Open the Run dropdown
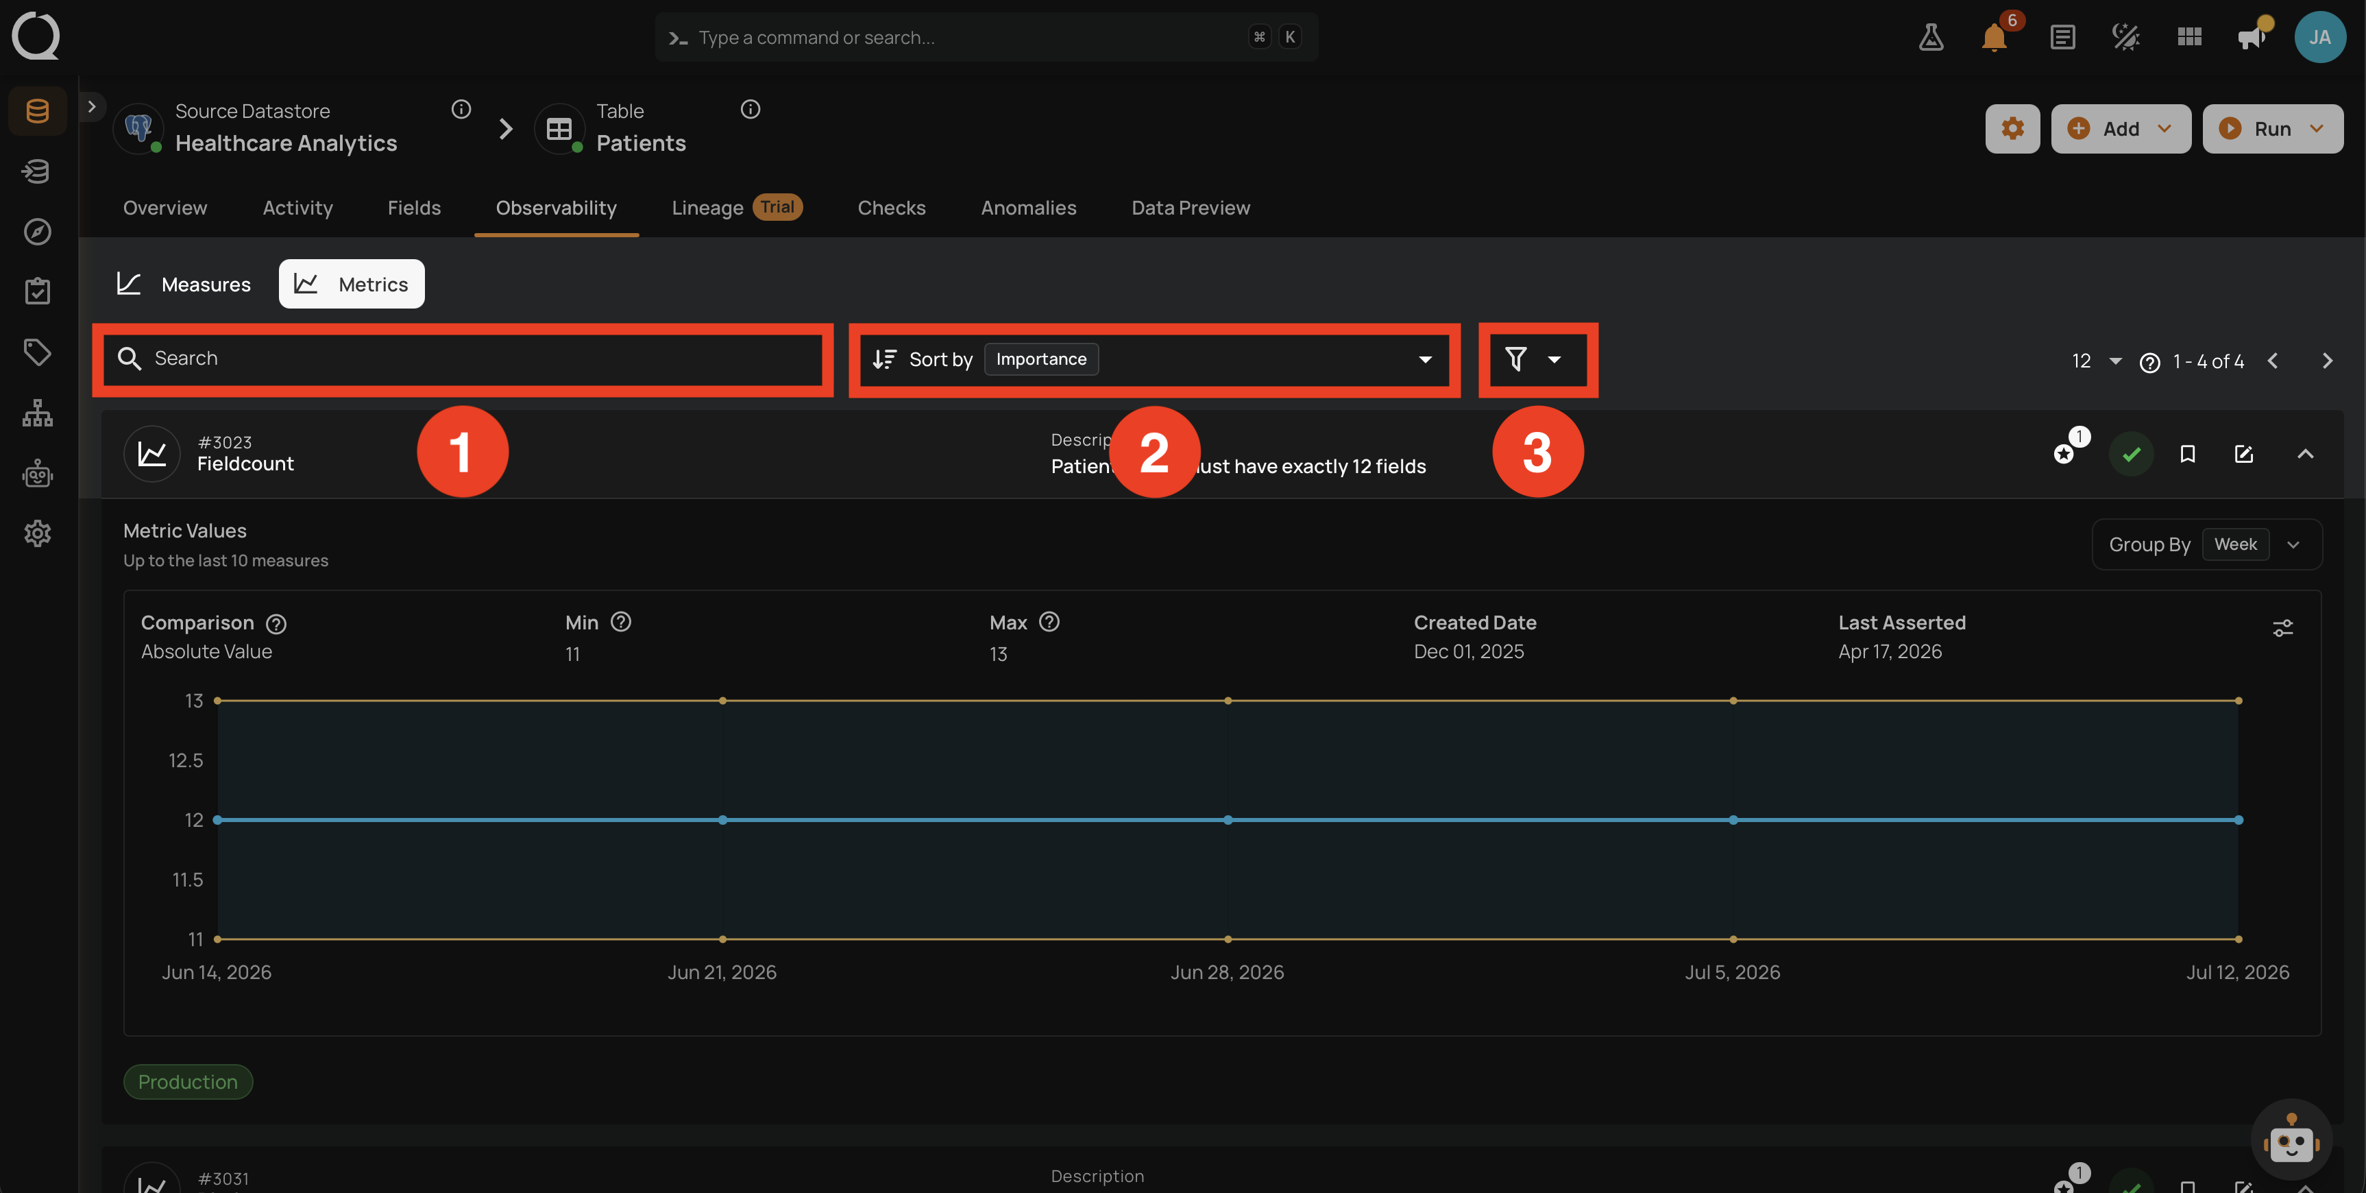Image resolution: width=2366 pixels, height=1193 pixels. click(x=2272, y=129)
